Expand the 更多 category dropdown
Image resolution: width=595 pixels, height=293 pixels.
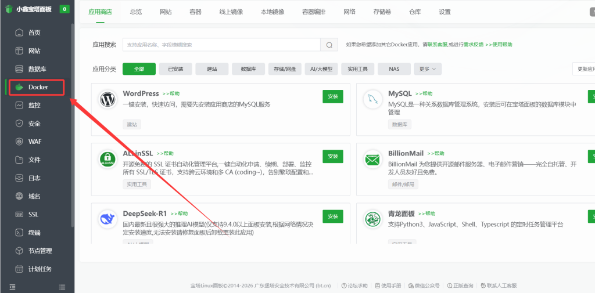[x=427, y=69]
